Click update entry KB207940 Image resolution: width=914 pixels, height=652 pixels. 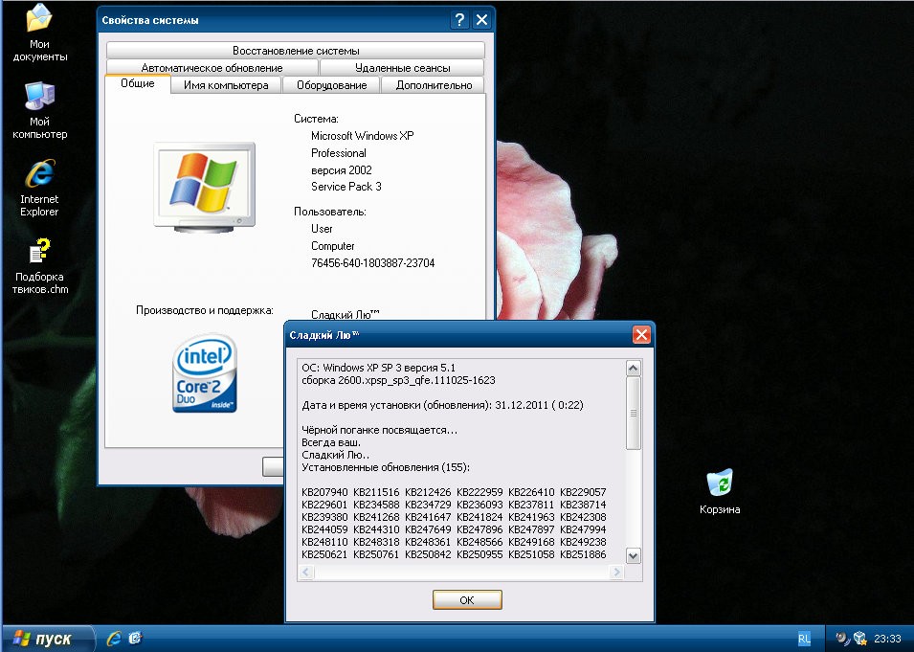(x=324, y=492)
